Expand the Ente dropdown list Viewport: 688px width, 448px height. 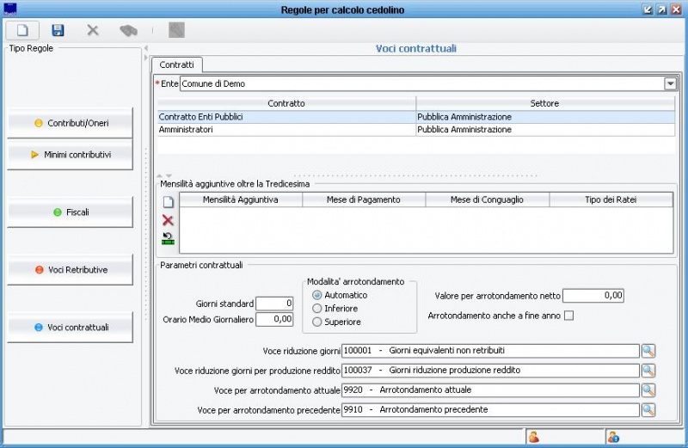point(670,83)
